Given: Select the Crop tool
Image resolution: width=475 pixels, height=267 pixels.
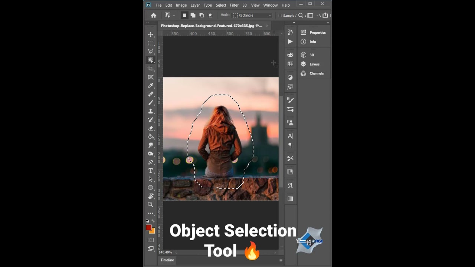Looking at the screenshot, I should (151, 69).
